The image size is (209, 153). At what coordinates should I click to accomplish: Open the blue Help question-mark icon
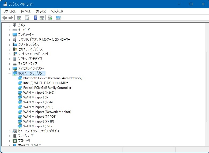(35, 18)
